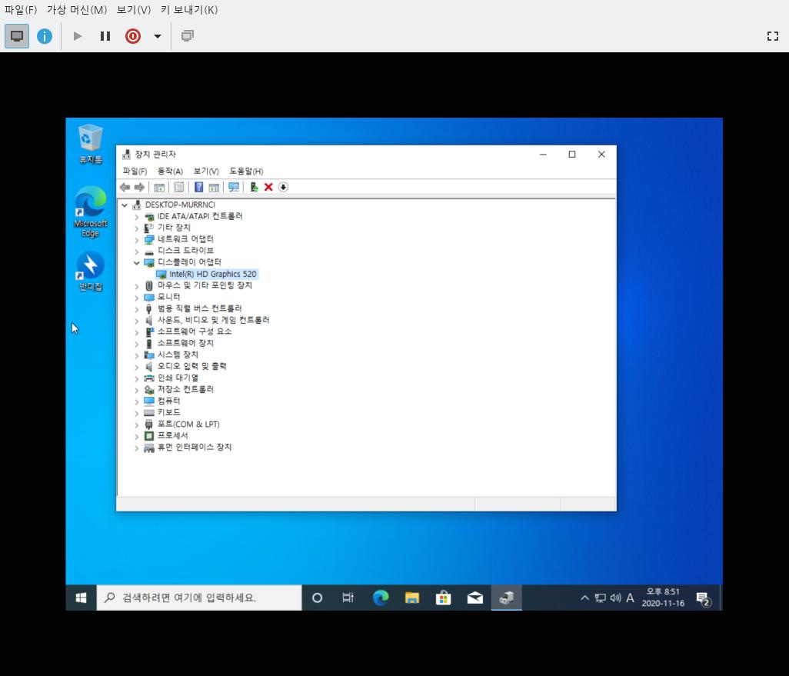Click the update driver toolbar icon
789x676 pixels.
tap(253, 187)
